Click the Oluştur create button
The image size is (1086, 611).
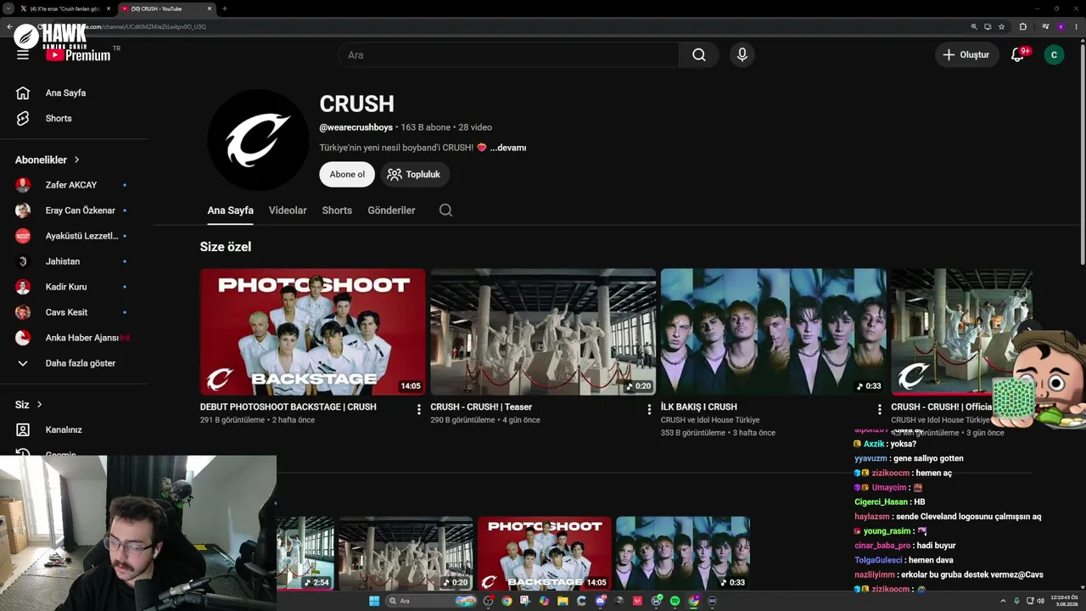pos(966,55)
